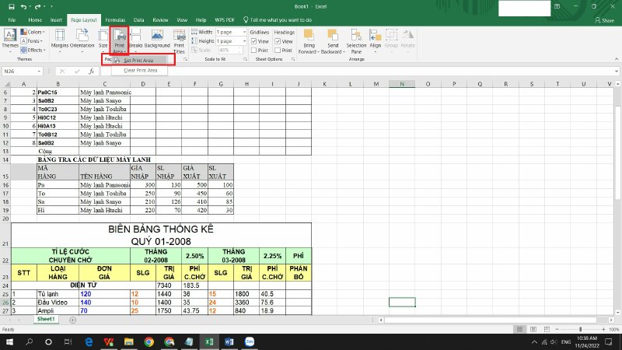The height and width of the screenshot is (350, 622).
Task: Toggle Headings Print checkbox
Action: pyautogui.click(x=278, y=51)
